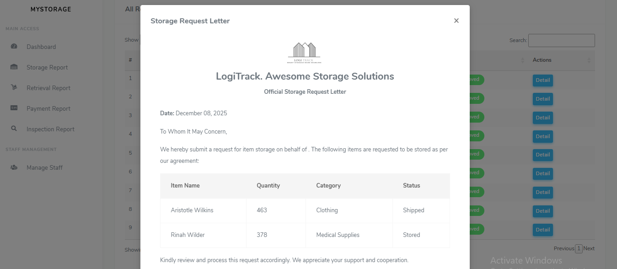This screenshot has width=617, height=269.
Task: Go to the Next table page
Action: [589, 248]
